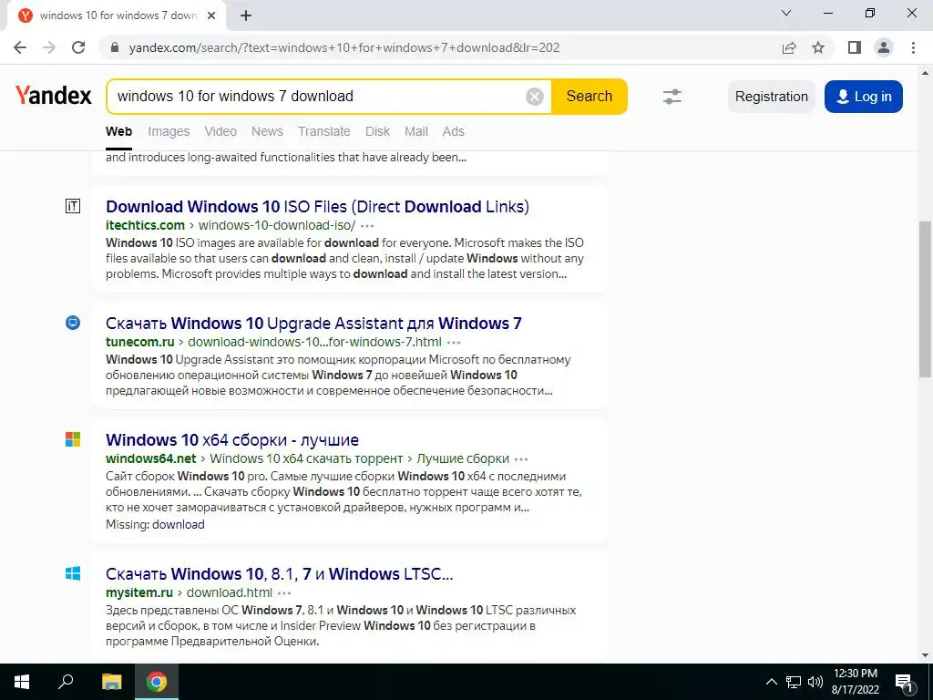Open options dots for mysitem.ru result
Screen dimensions: 933x700
[284, 592]
